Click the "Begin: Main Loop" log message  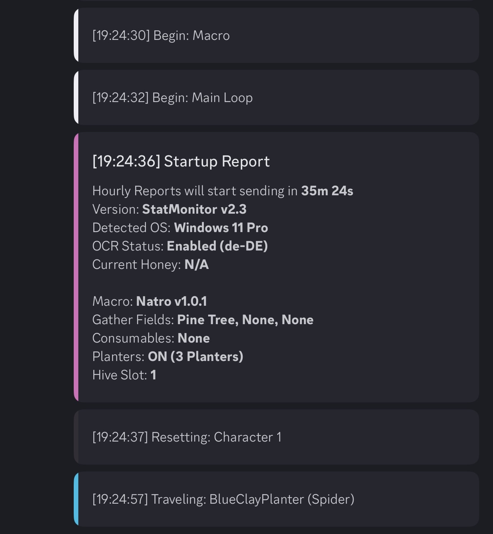coord(172,98)
